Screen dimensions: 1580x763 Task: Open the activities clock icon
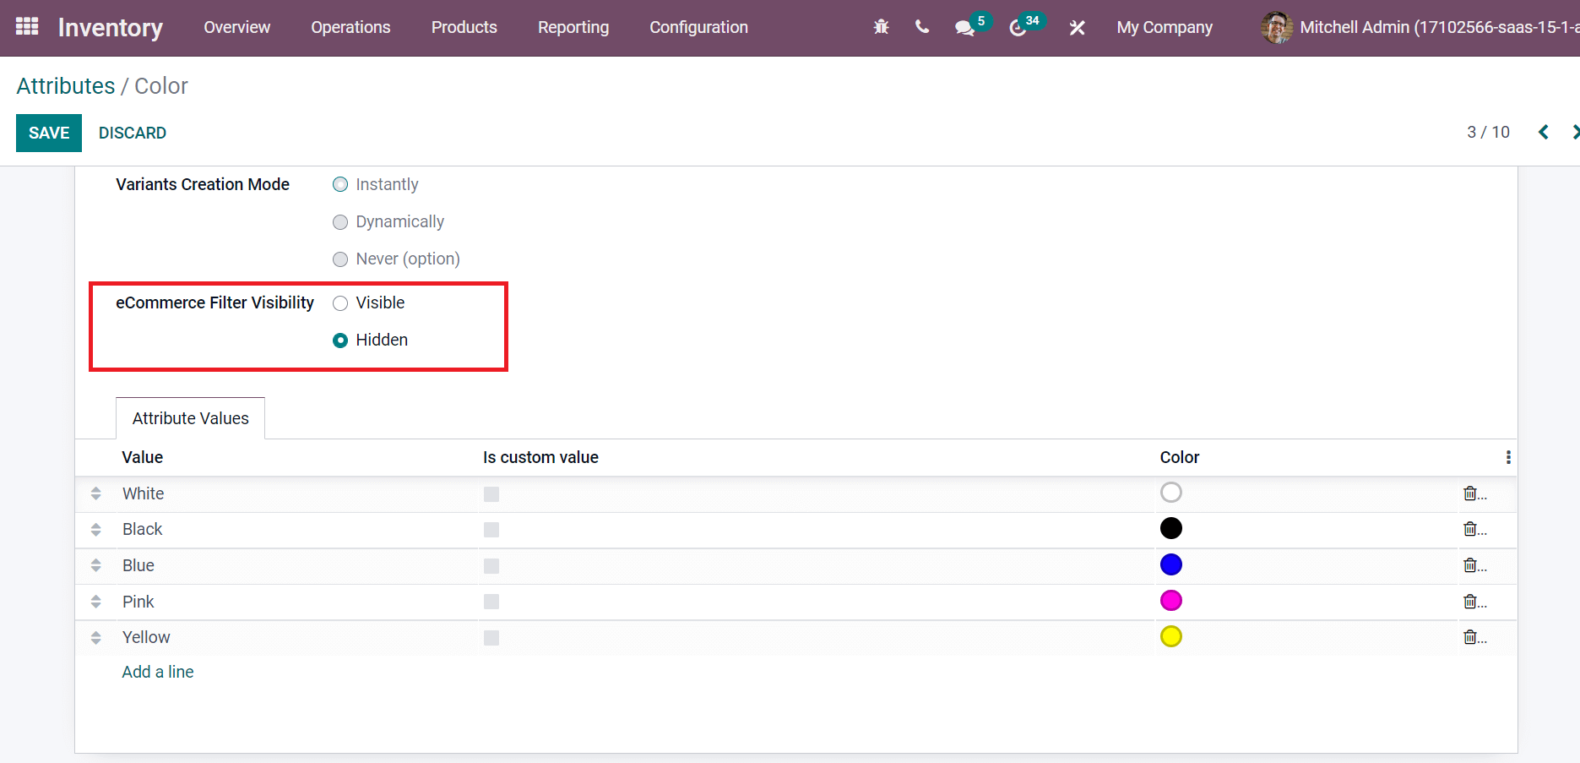[1018, 28]
